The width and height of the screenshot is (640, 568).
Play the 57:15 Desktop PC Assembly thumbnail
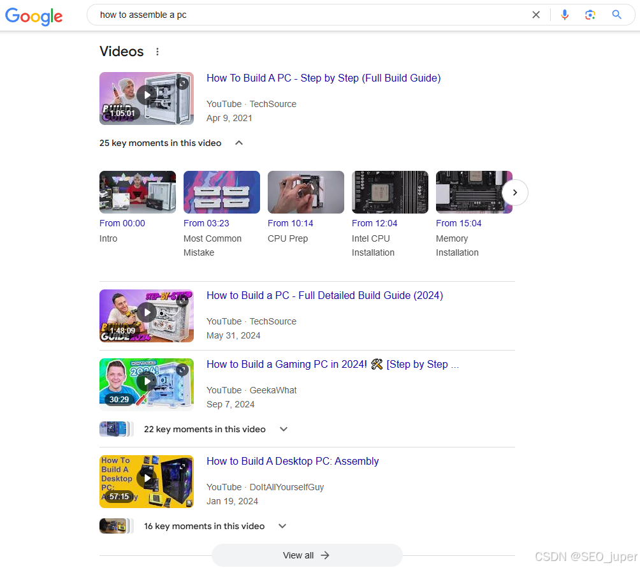pos(147,481)
